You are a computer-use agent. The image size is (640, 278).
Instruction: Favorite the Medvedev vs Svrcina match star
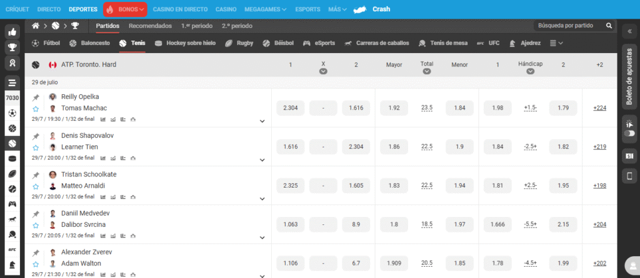pyautogui.click(x=36, y=225)
